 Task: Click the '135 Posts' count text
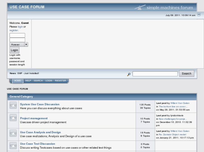coord(145,105)
